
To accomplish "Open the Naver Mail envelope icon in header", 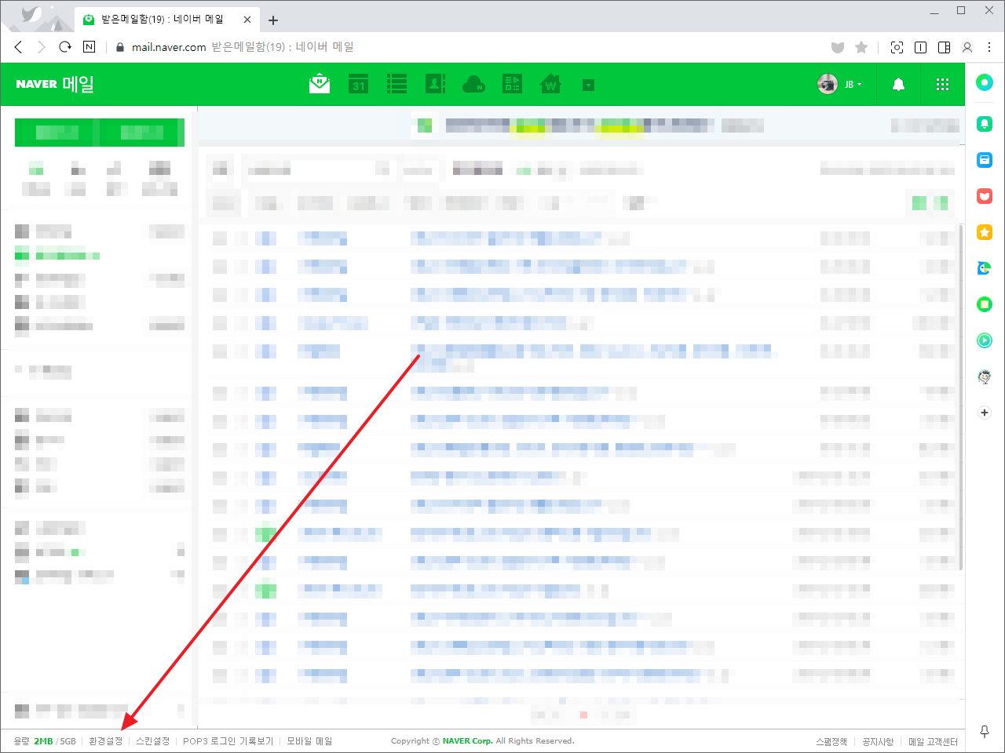I will tap(320, 84).
